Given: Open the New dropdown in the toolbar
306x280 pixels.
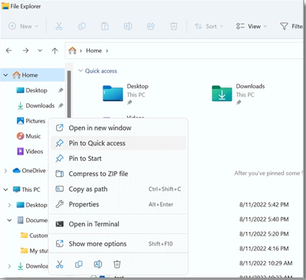Looking at the screenshot, I should pos(23,26).
